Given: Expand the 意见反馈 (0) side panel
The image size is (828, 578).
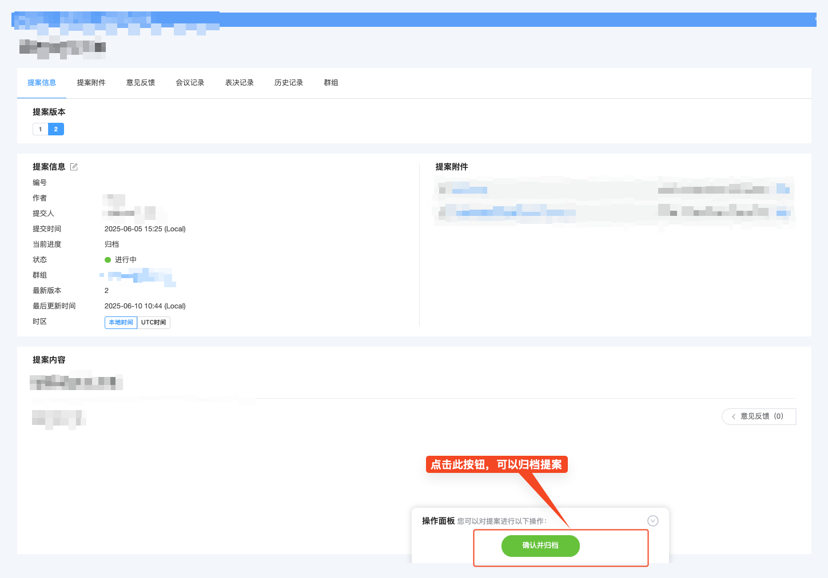Looking at the screenshot, I should pyautogui.click(x=759, y=416).
